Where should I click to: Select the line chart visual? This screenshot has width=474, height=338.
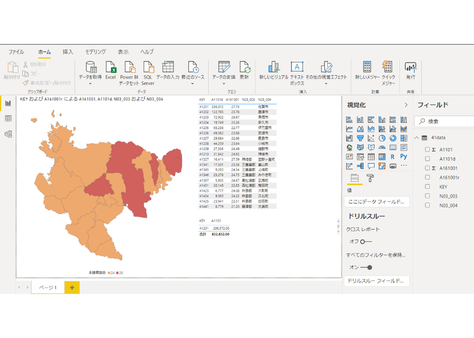point(349,129)
